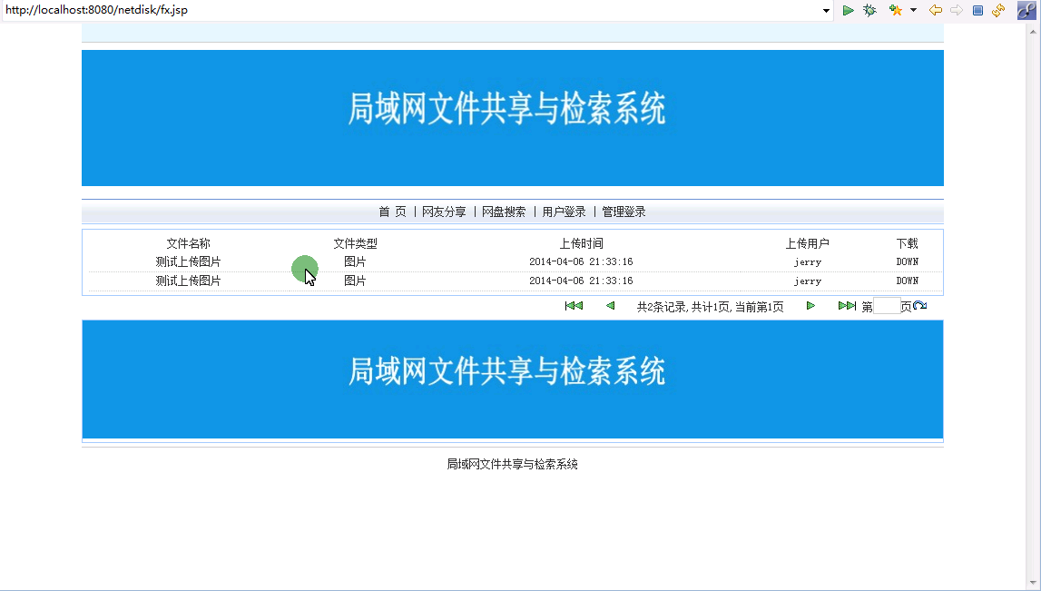The height and width of the screenshot is (591, 1041).
Task: Go to previous page green arrow
Action: tap(610, 305)
